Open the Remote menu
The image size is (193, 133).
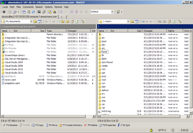(58, 7)
